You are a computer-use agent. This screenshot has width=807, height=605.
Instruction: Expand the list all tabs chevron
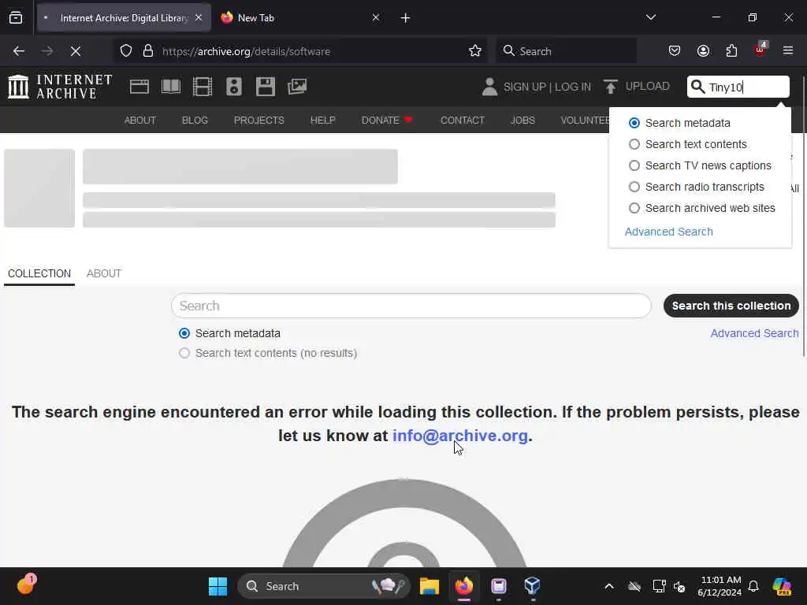coord(651,17)
